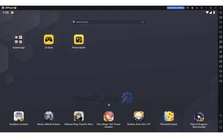Open keyboard mapping from the sidebar
The width and height of the screenshot is (223, 138).
click(221, 17)
